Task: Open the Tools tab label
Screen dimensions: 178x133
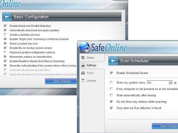Action: (x=90, y=73)
